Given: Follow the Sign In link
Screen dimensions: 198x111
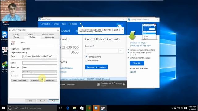Looking at the screenshot, I should (133, 72).
